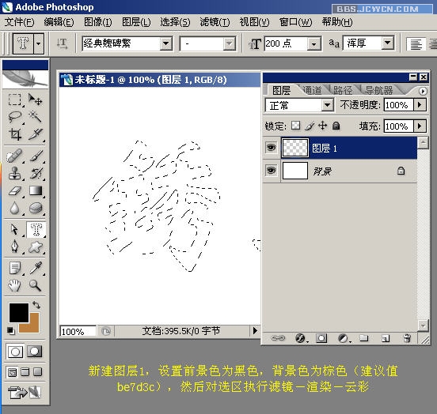Select the Clone Stamp tool
Screen dimensions: 437x414
pos(14,173)
